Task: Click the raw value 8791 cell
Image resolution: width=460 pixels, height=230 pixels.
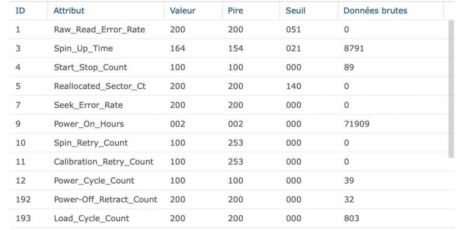Action: click(x=354, y=49)
